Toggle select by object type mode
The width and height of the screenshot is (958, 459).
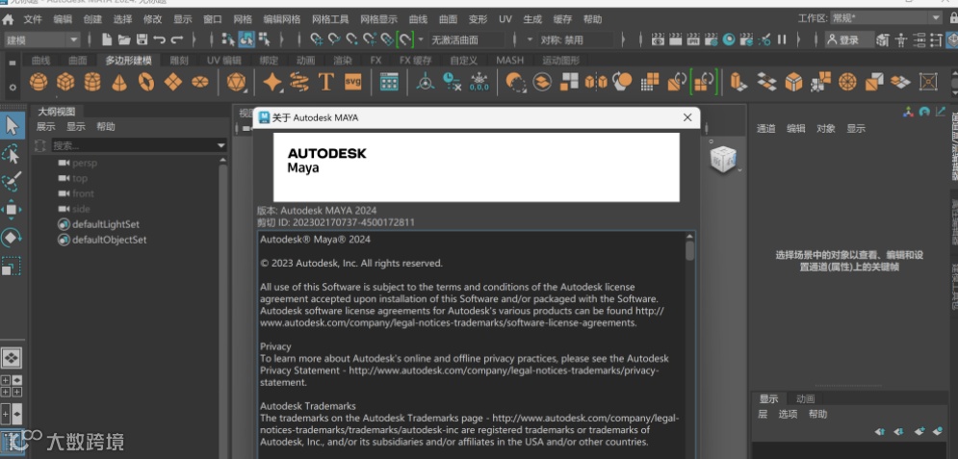(x=246, y=39)
